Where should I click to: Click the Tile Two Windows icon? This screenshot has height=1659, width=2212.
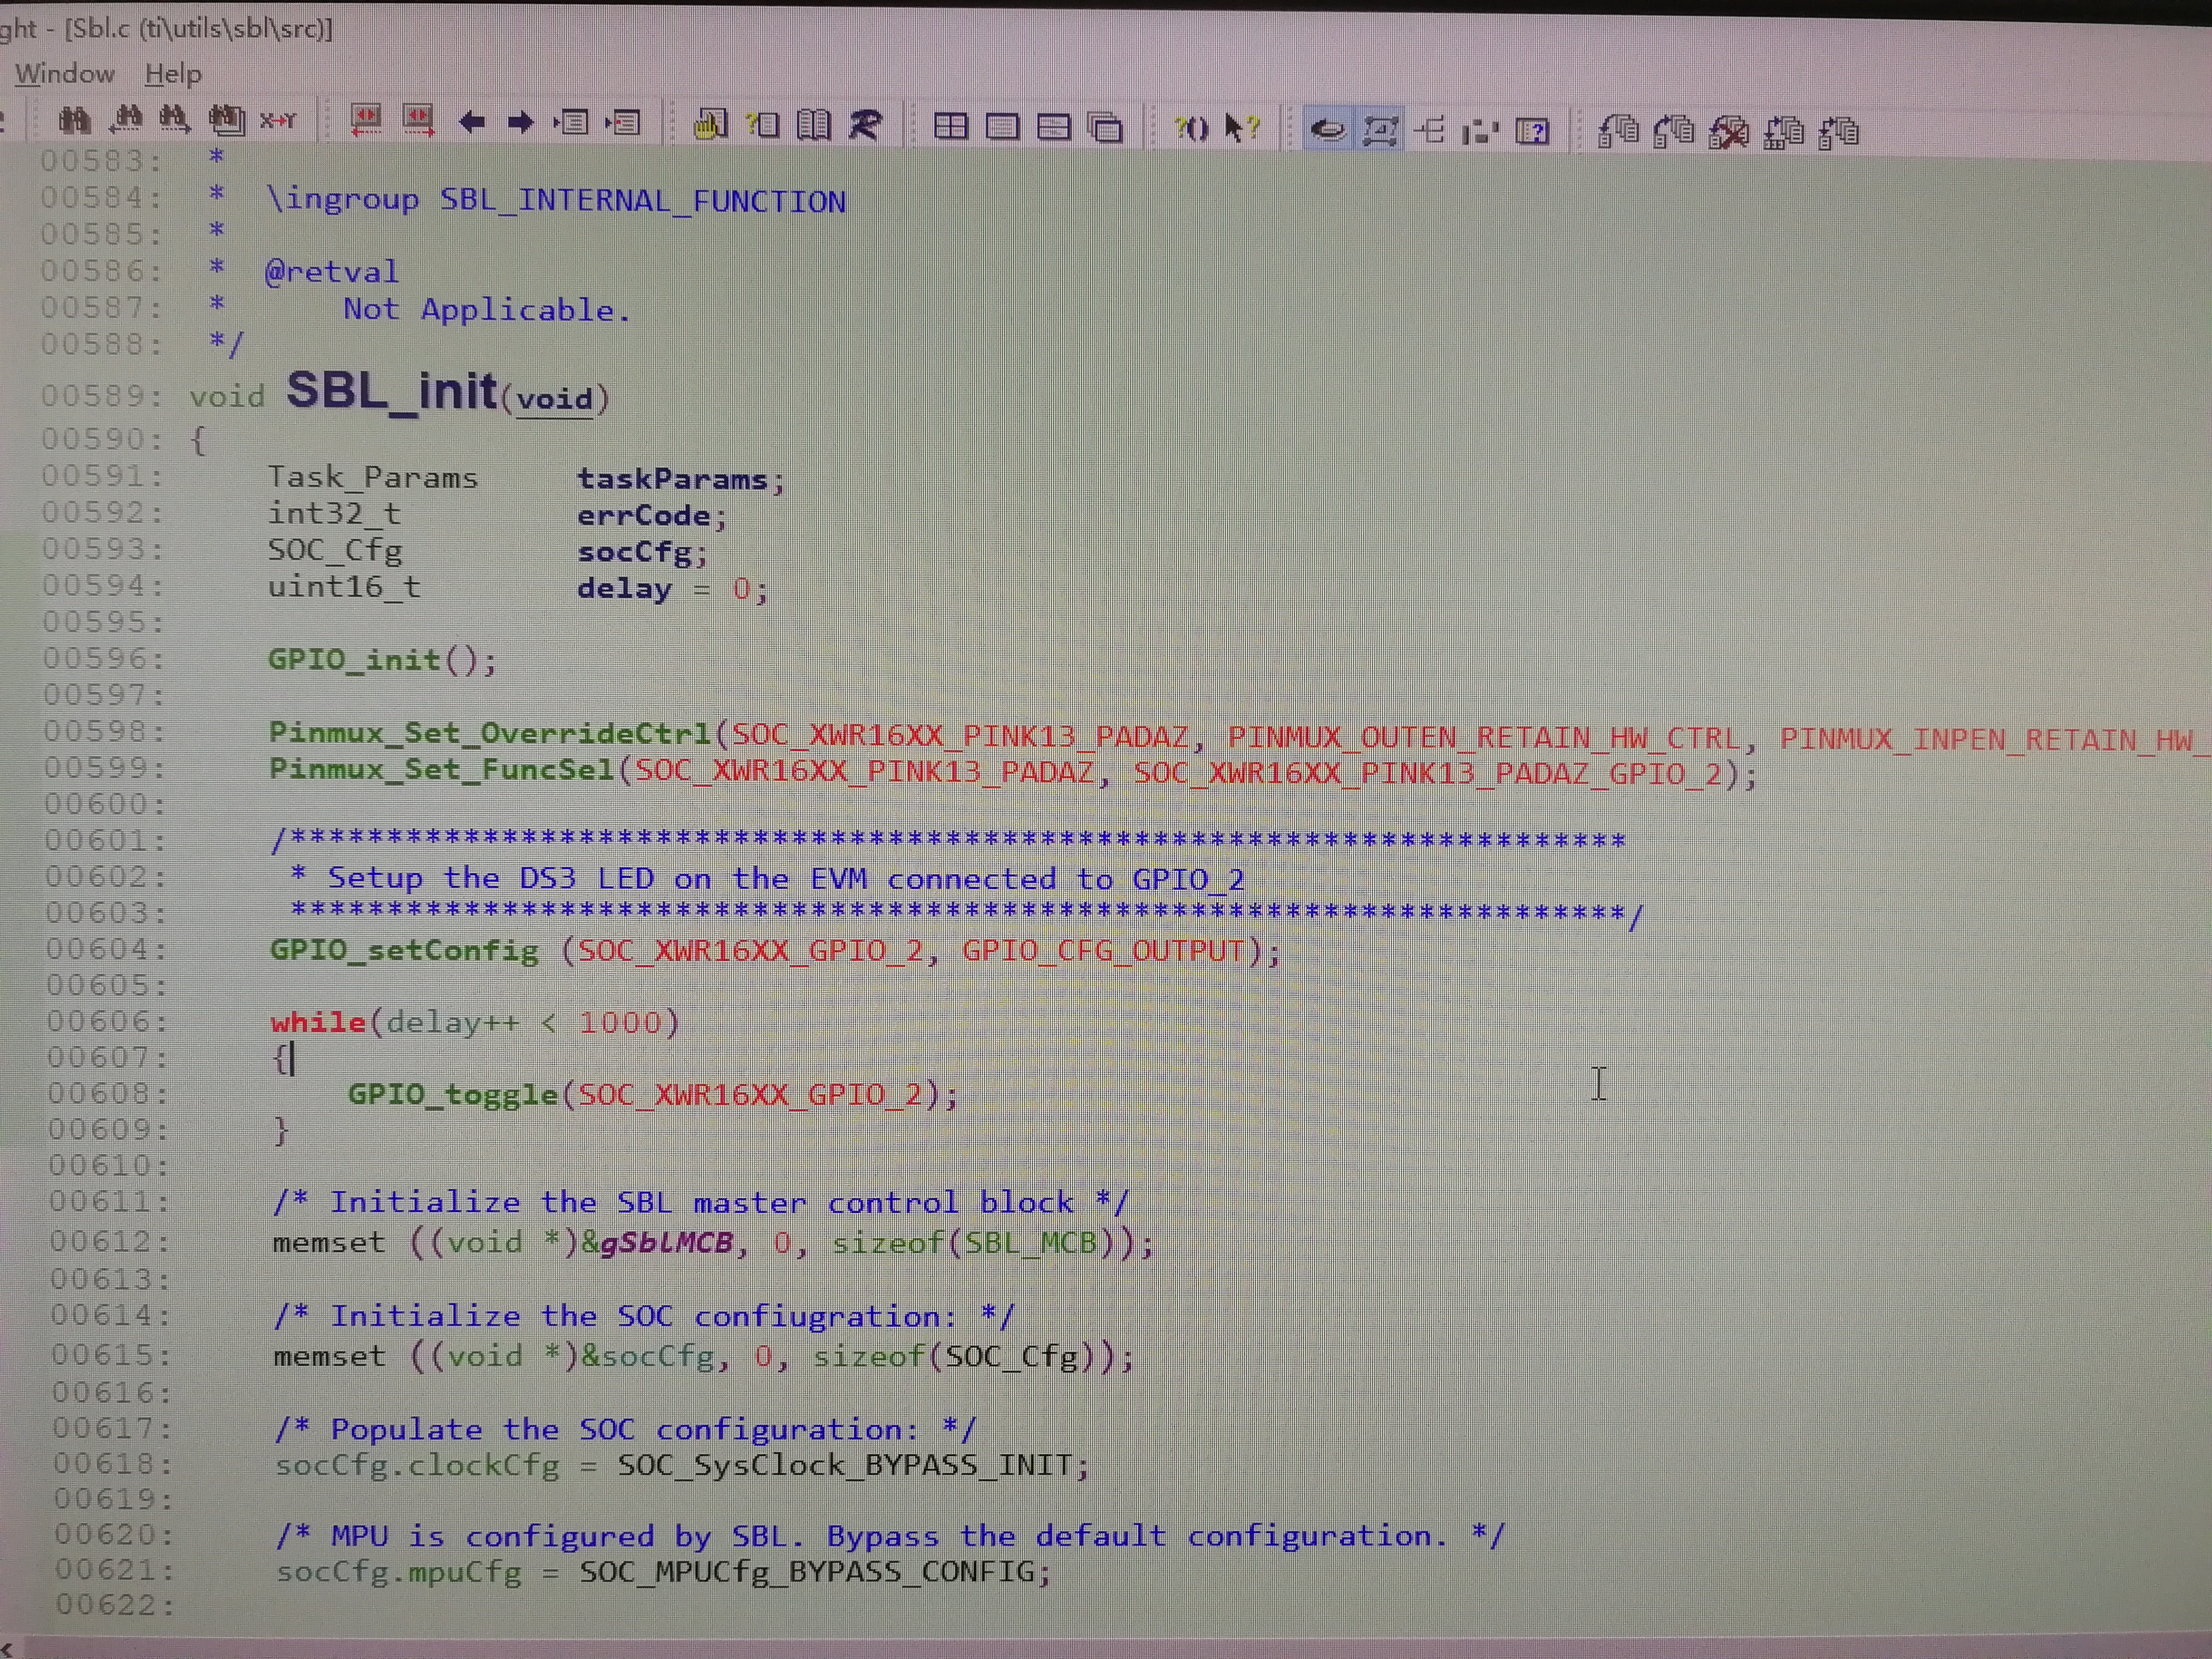1054,128
